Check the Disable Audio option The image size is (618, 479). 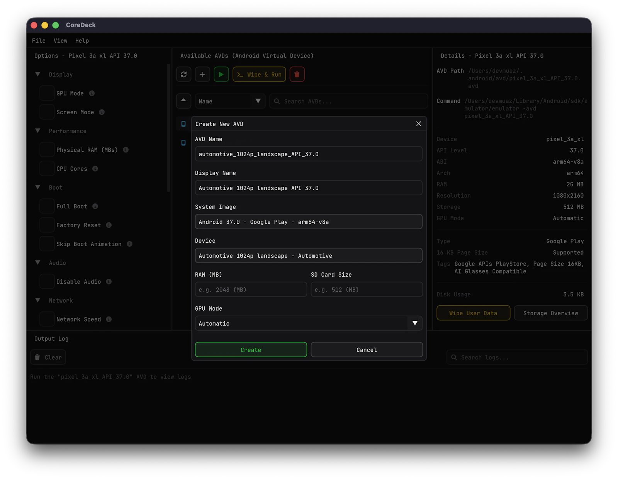pyautogui.click(x=47, y=282)
